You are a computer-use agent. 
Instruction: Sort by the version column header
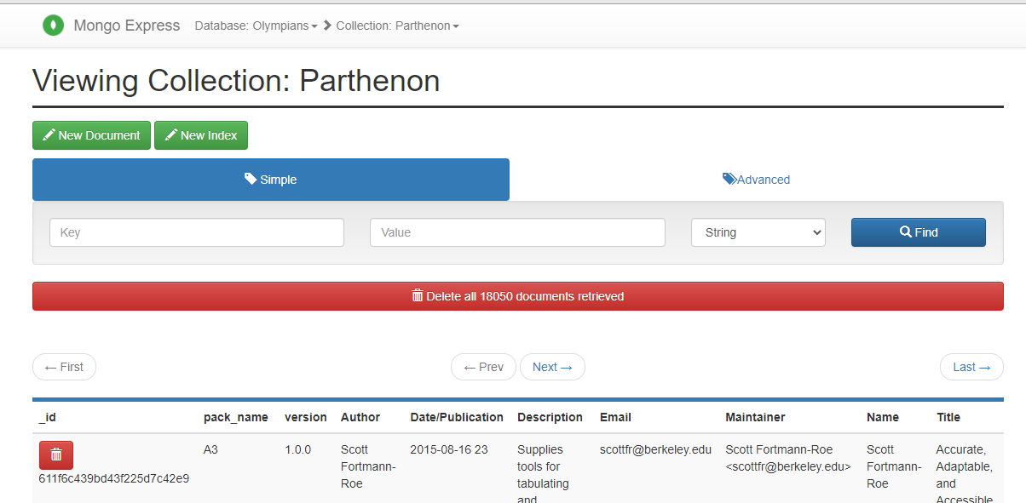coord(306,417)
